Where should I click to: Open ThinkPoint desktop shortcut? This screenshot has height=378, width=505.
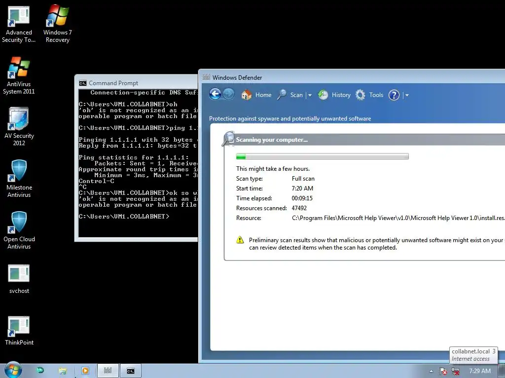pyautogui.click(x=19, y=331)
